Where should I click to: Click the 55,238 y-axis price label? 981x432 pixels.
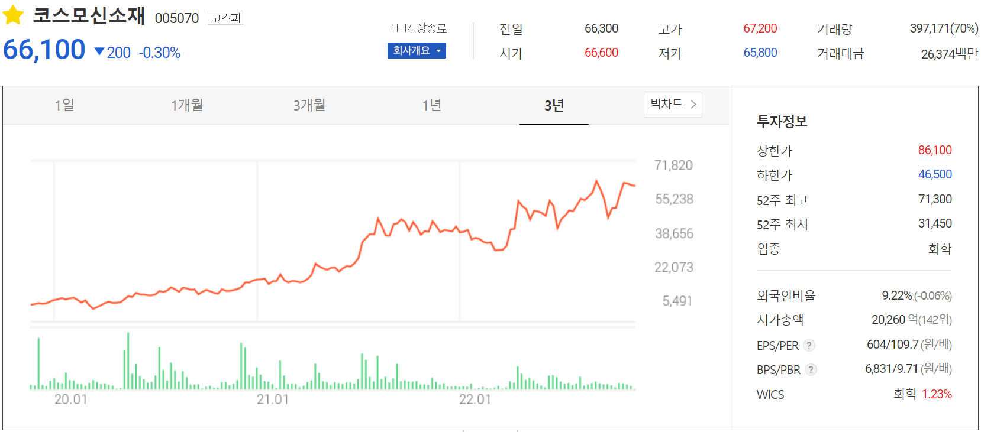click(x=674, y=199)
